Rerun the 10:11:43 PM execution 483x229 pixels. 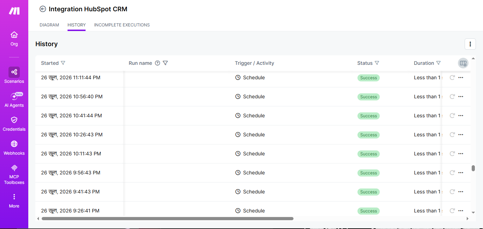pos(452,154)
